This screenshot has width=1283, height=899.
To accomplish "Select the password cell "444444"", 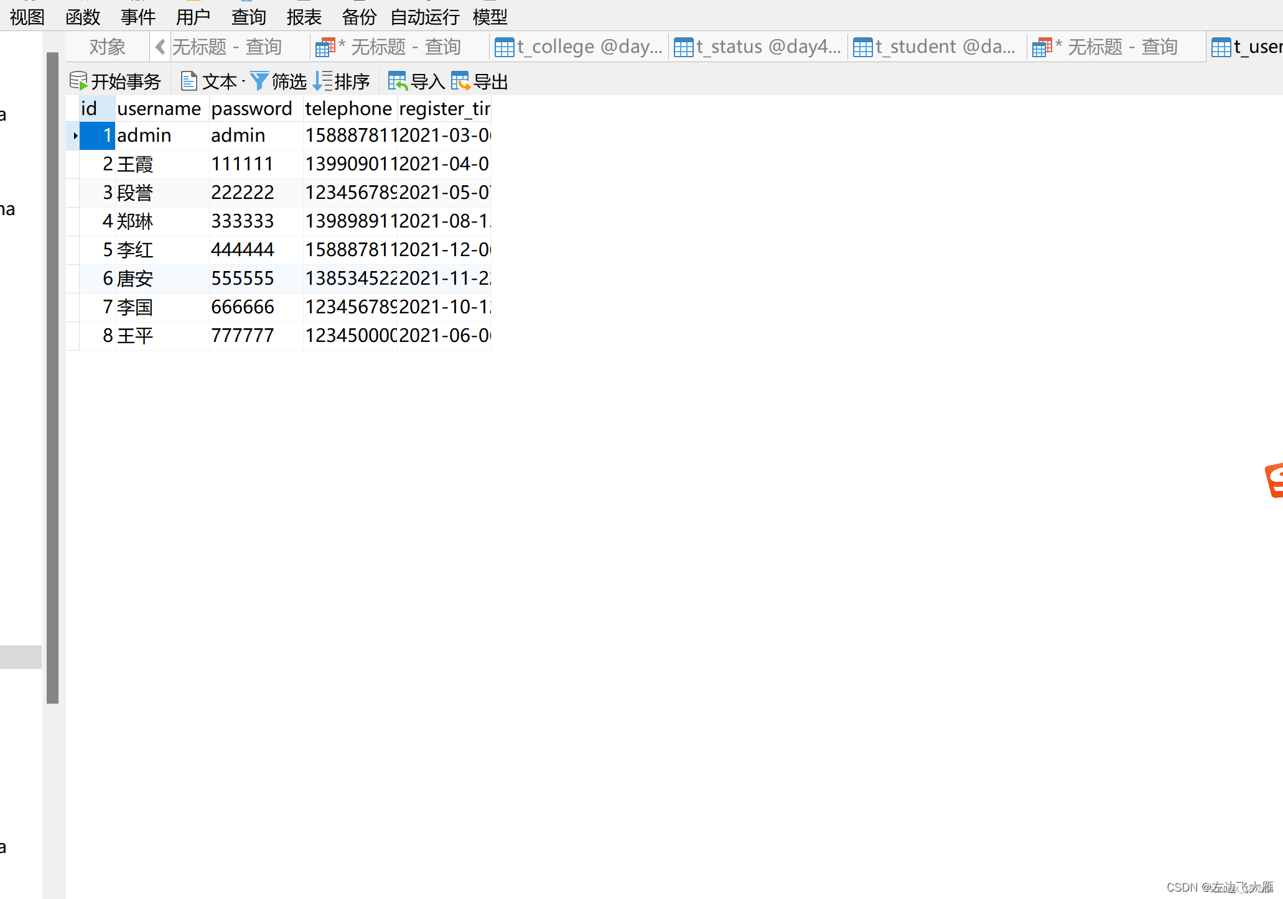I will tap(256, 250).
